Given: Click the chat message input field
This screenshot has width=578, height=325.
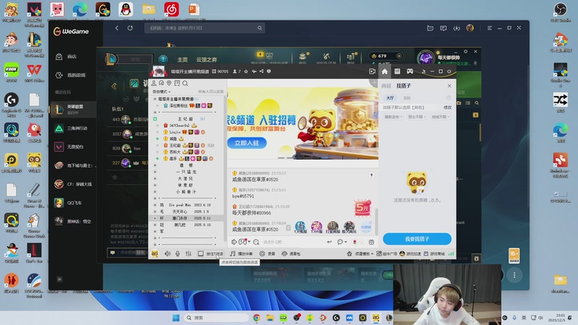Looking at the screenshot, I should (293, 242).
